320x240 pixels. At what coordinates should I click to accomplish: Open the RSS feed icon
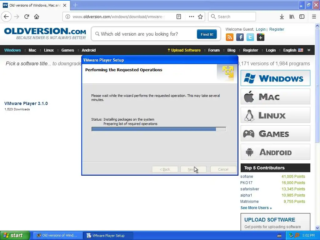(x=230, y=37)
